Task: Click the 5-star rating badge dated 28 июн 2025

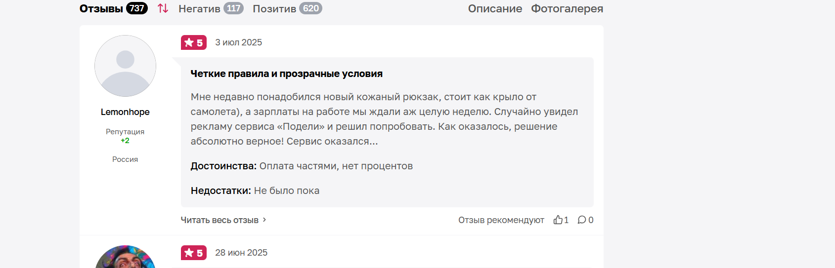Action: click(x=194, y=253)
